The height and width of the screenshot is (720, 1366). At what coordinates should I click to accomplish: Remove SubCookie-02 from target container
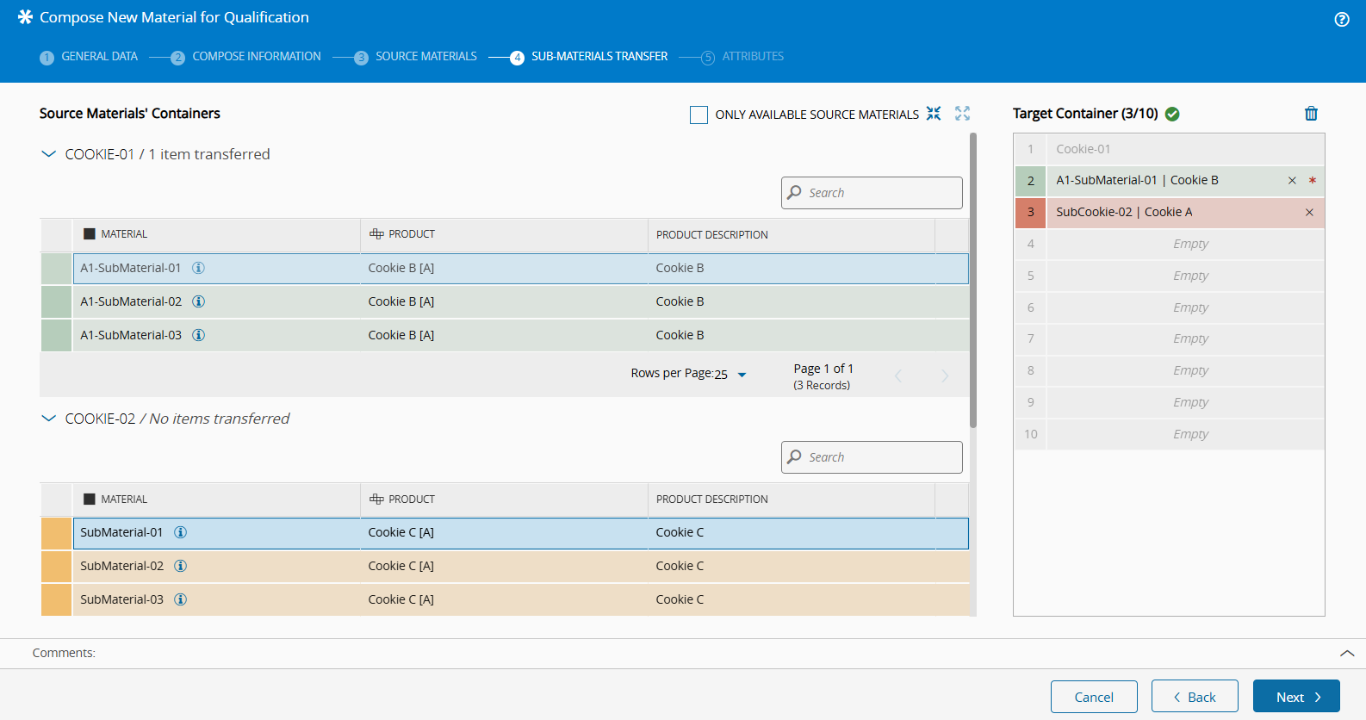[1309, 213]
